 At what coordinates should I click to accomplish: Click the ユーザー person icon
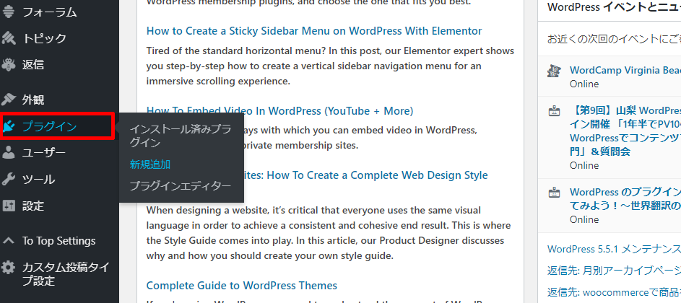tap(9, 152)
